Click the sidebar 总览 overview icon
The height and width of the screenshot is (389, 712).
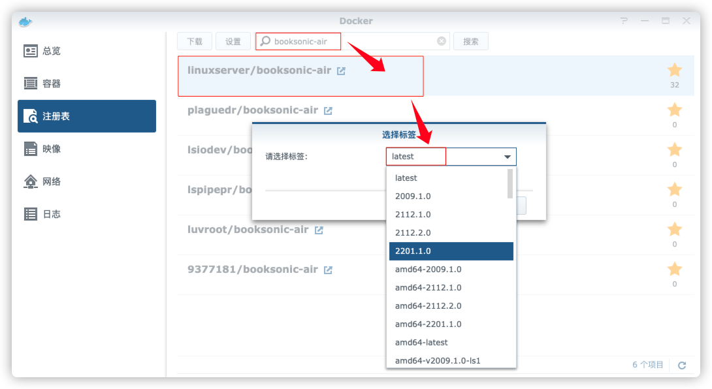31,51
